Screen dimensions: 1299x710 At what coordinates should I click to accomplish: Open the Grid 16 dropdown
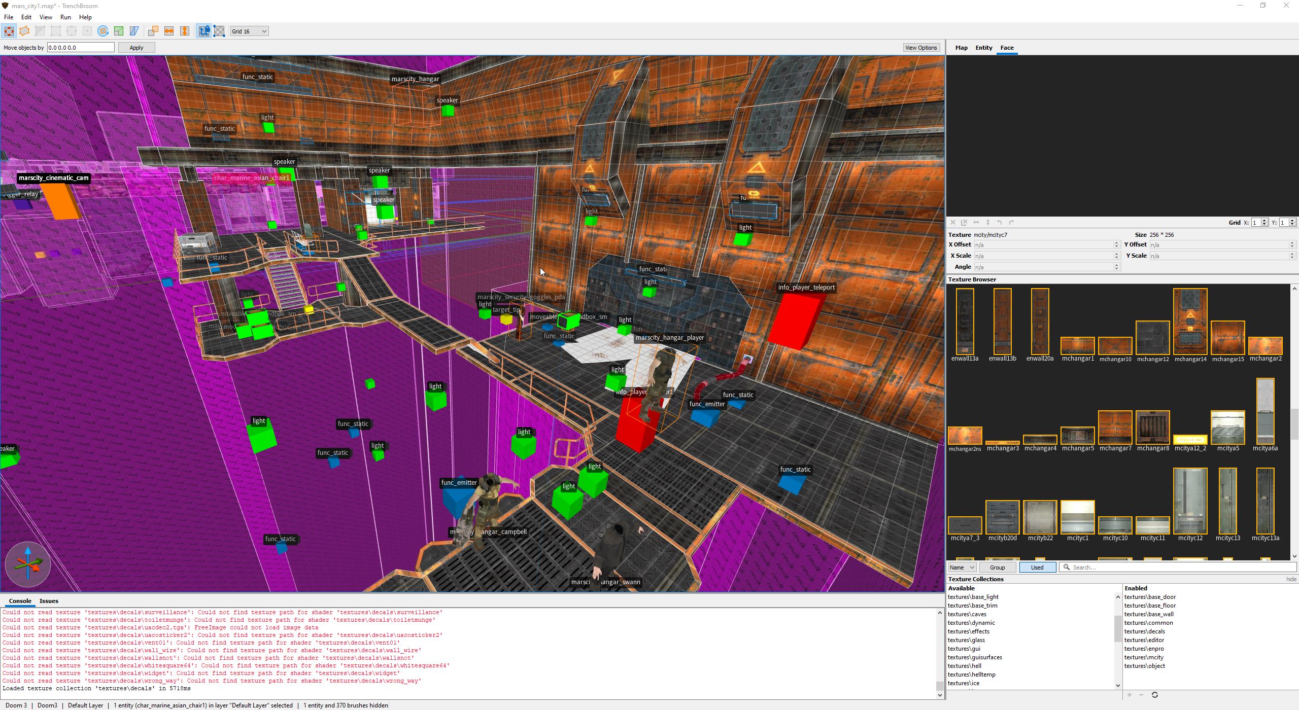click(249, 31)
